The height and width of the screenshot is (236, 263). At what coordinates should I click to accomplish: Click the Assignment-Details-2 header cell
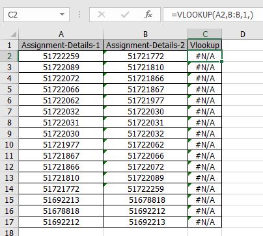145,45
